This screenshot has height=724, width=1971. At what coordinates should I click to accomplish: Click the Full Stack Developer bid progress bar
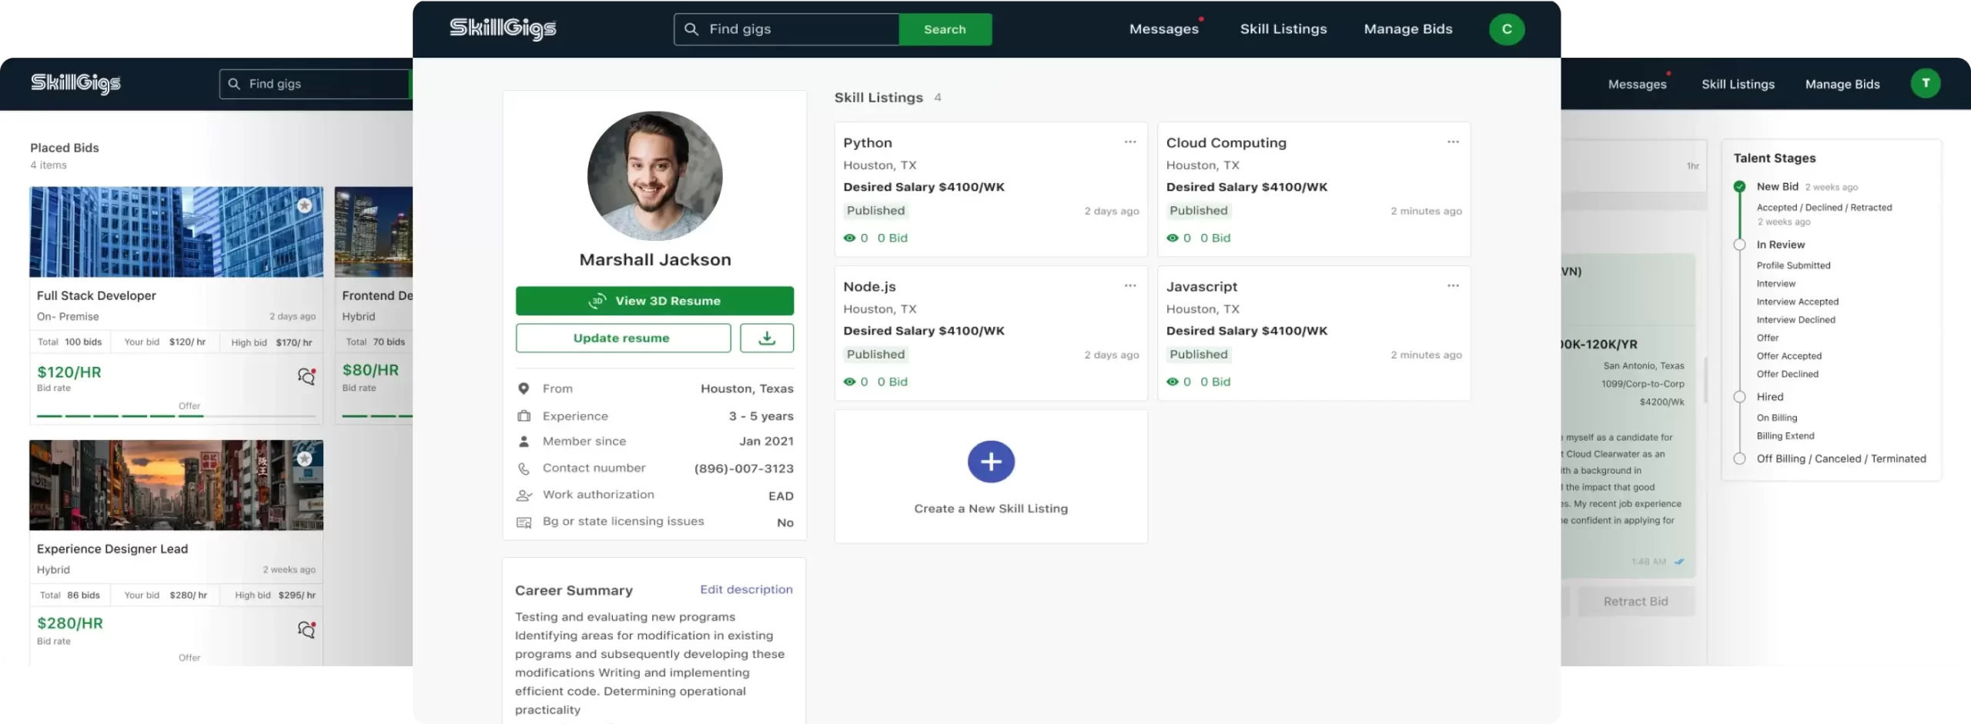coord(176,415)
